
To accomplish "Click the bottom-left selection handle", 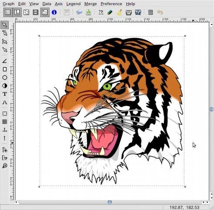I will click(x=39, y=187).
